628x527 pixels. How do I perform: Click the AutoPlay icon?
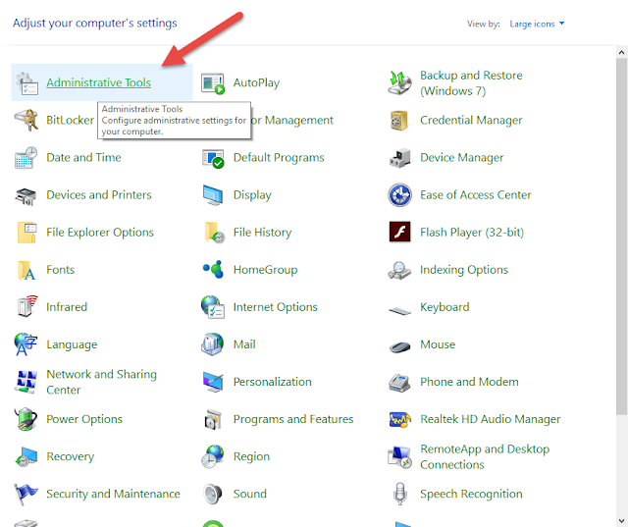click(213, 83)
